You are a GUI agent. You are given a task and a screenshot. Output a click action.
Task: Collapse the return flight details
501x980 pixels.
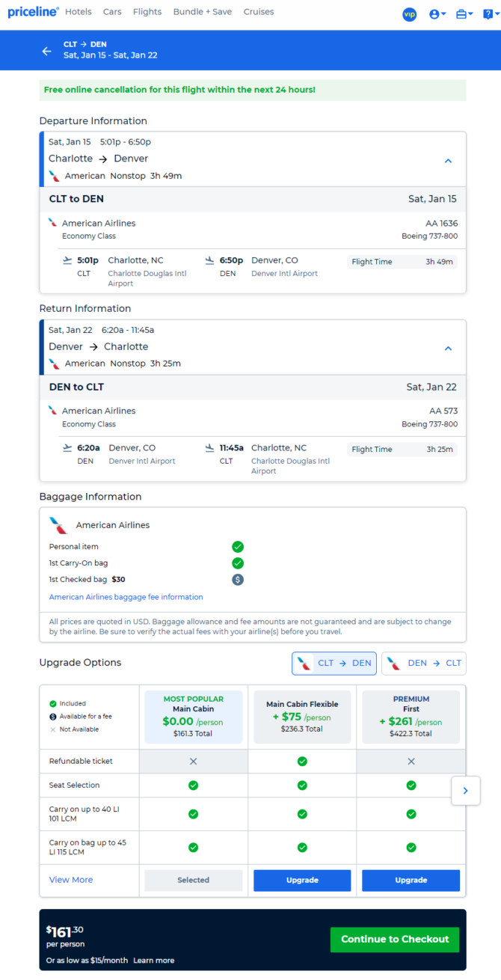click(x=449, y=348)
